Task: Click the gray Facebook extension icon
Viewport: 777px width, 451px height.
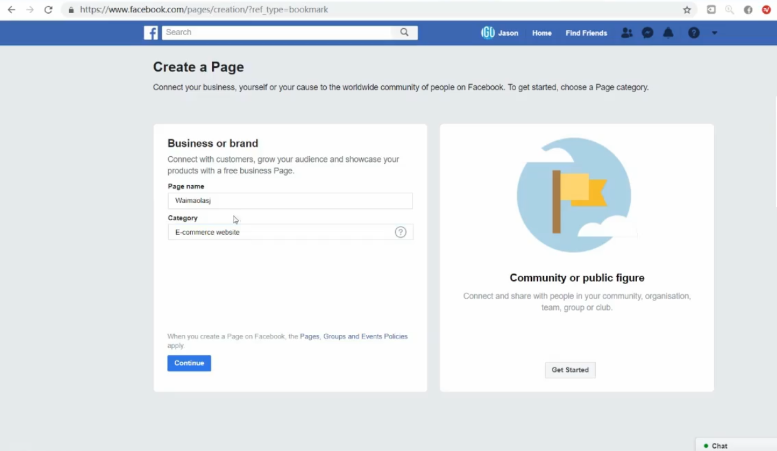Action: point(748,10)
